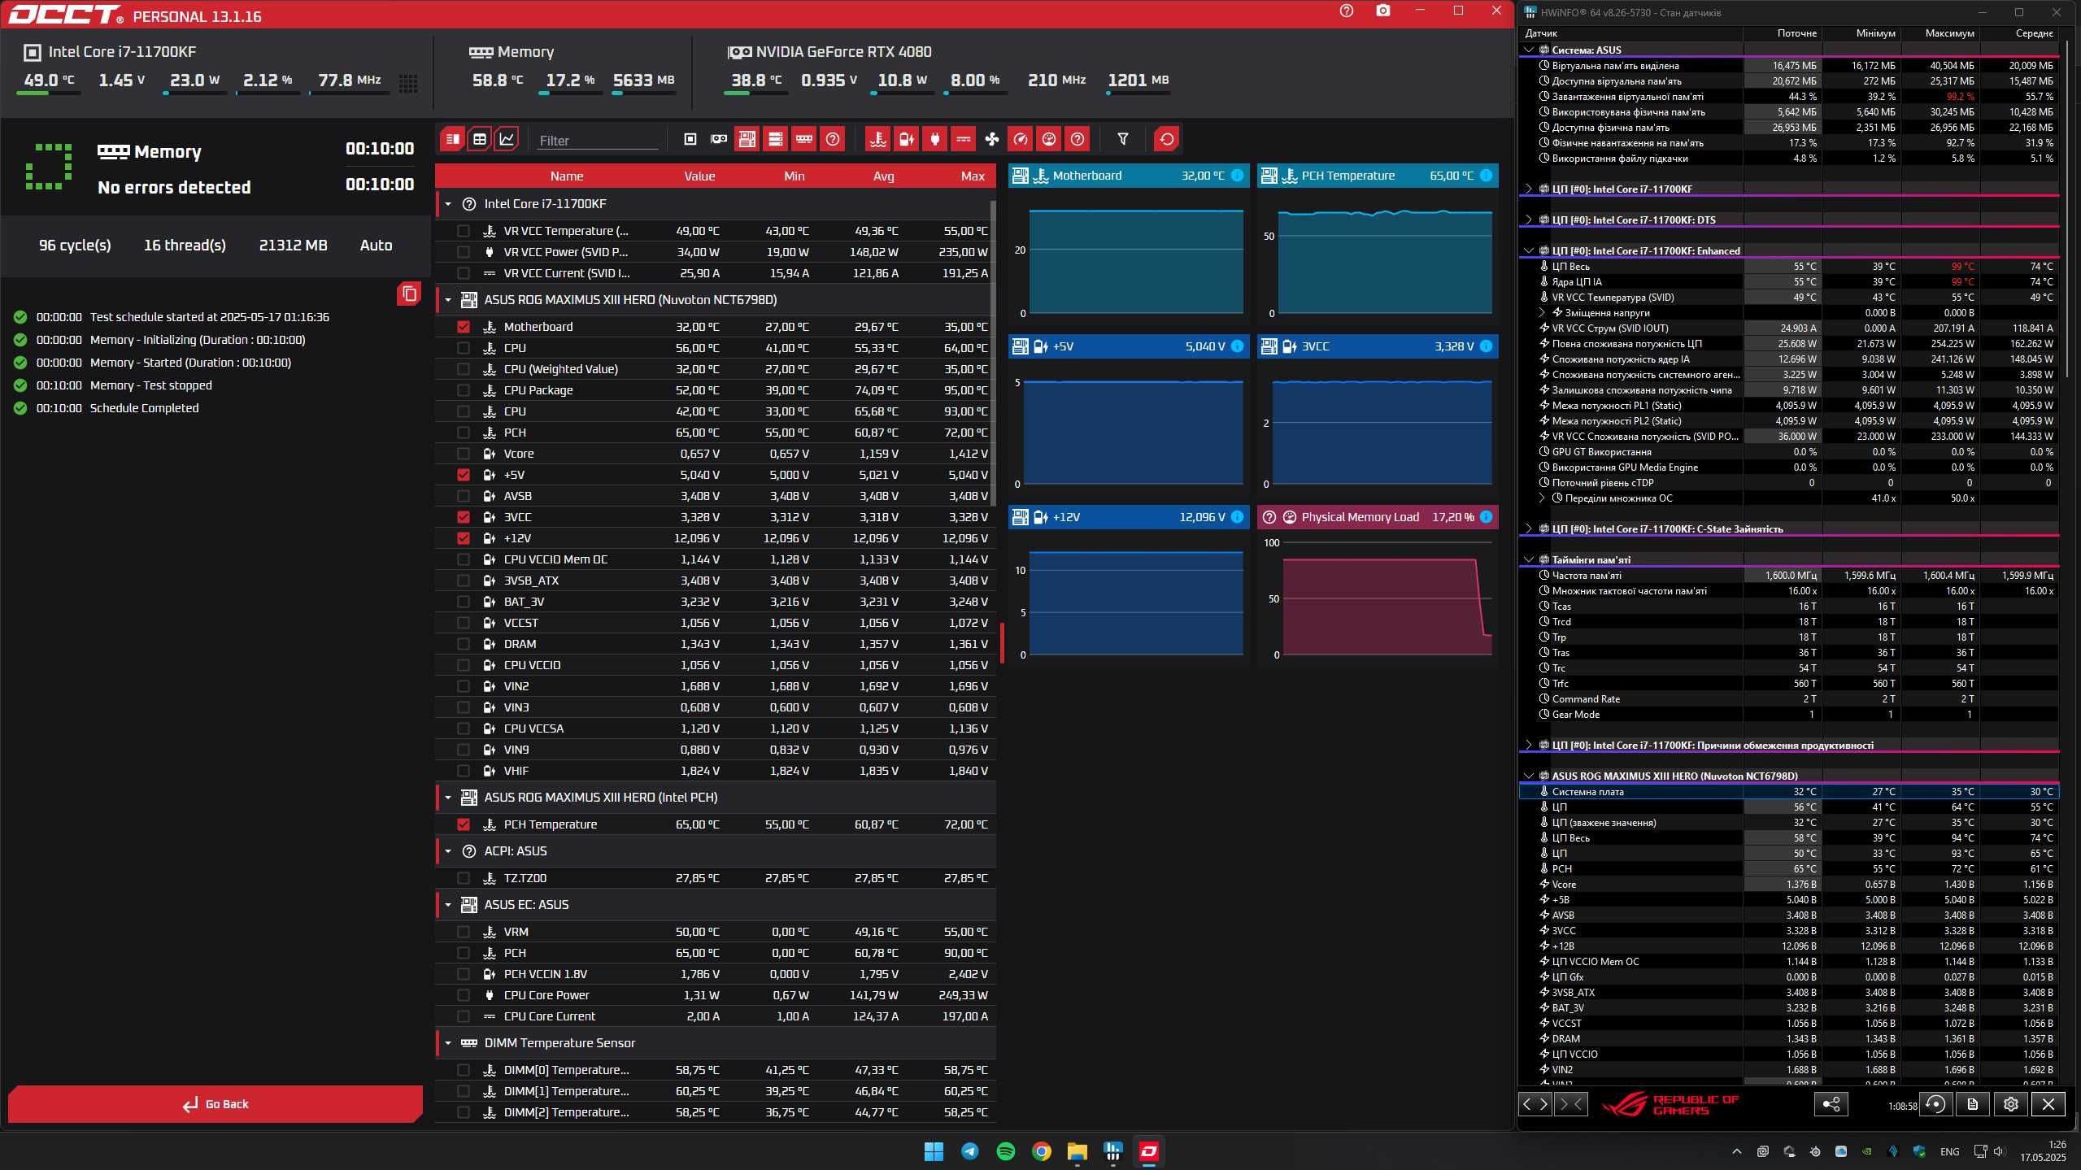The height and width of the screenshot is (1170, 2081).
Task: Uncheck the Motherboard temperature checkbox
Action: pos(464,327)
